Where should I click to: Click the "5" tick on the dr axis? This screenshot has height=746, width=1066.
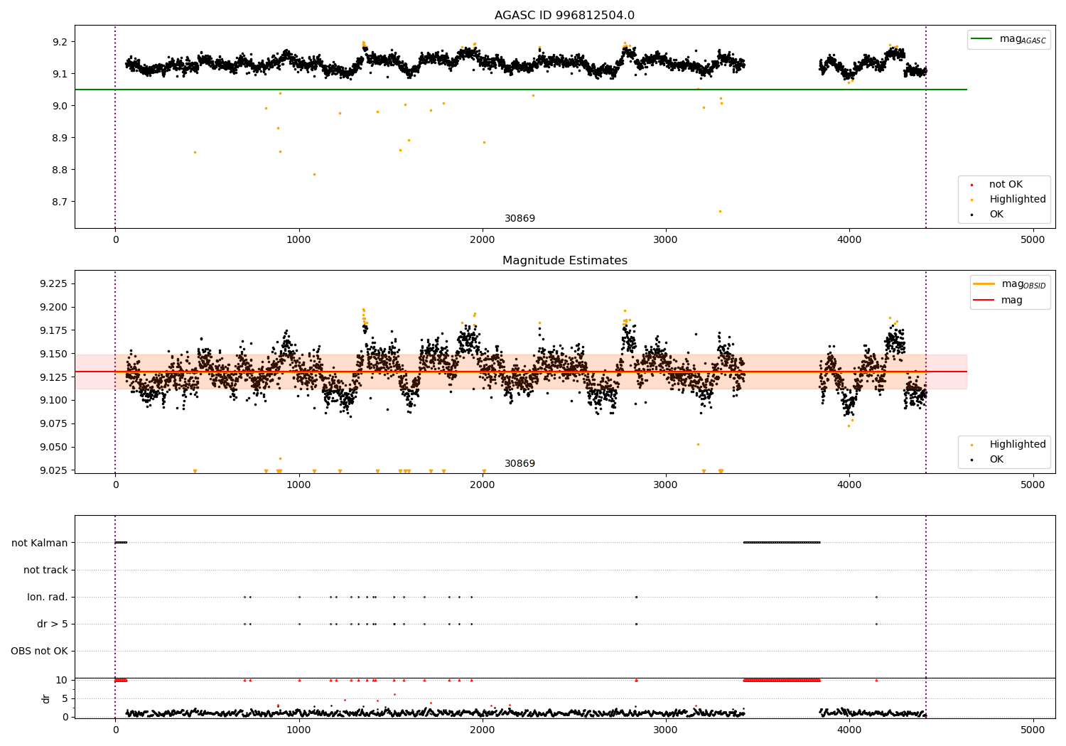click(65, 698)
